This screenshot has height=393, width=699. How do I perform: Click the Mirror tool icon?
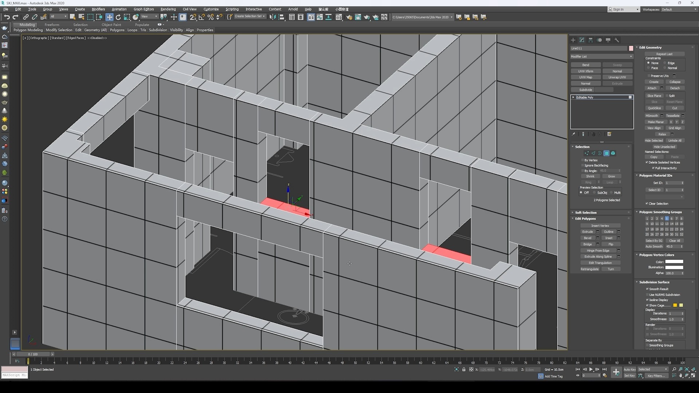coord(272,17)
